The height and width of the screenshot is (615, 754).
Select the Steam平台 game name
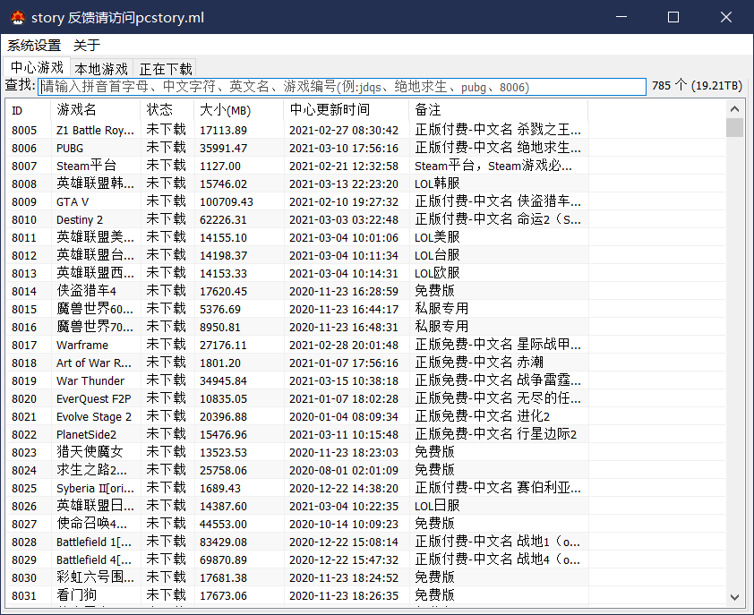pos(87,166)
